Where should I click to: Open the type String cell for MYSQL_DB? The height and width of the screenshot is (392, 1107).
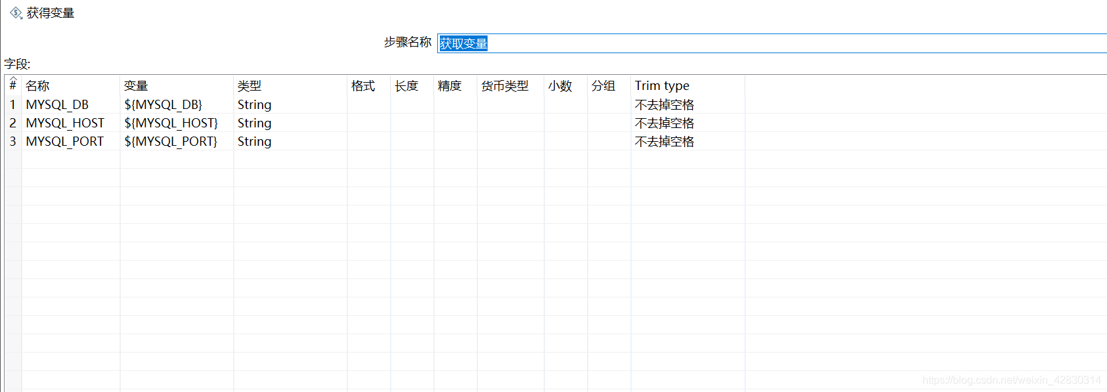(290, 104)
